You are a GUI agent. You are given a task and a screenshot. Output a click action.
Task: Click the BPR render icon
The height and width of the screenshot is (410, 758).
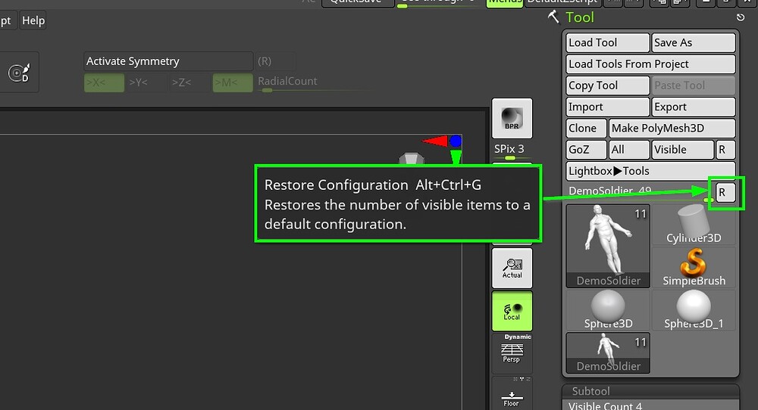pos(512,119)
